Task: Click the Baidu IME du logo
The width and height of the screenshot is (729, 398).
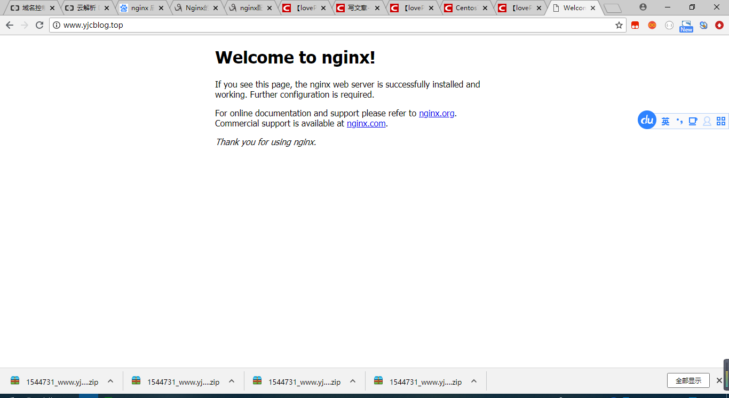Action: pyautogui.click(x=647, y=120)
